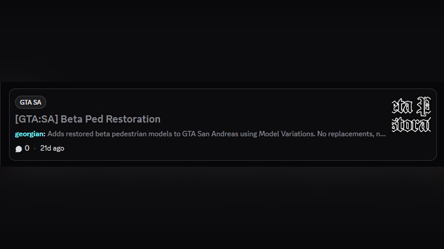444x249 pixels.
Task: Click the truncated ellipsis ending the description
Action: click(x=383, y=134)
